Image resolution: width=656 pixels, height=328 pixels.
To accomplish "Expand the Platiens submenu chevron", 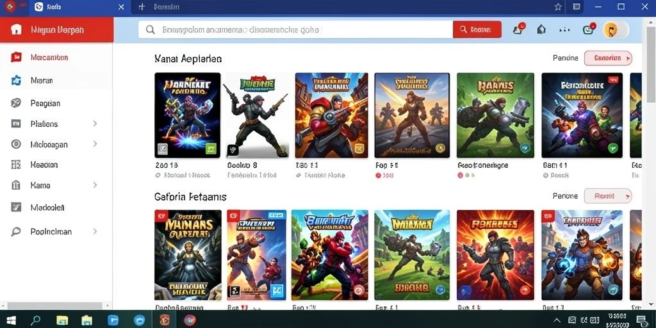I will 95,124.
